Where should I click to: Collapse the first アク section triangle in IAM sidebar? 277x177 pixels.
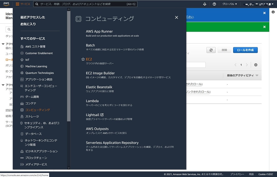point(3,44)
